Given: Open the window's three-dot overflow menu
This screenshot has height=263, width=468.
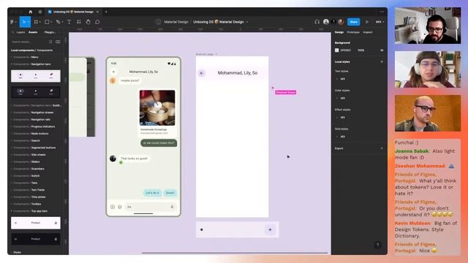Looking at the screenshot, I should coord(382,12).
